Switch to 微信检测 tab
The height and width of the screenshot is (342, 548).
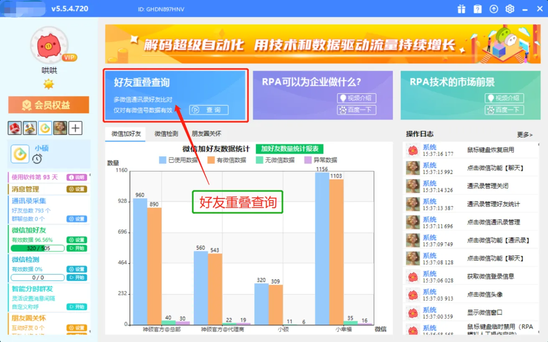pos(166,134)
